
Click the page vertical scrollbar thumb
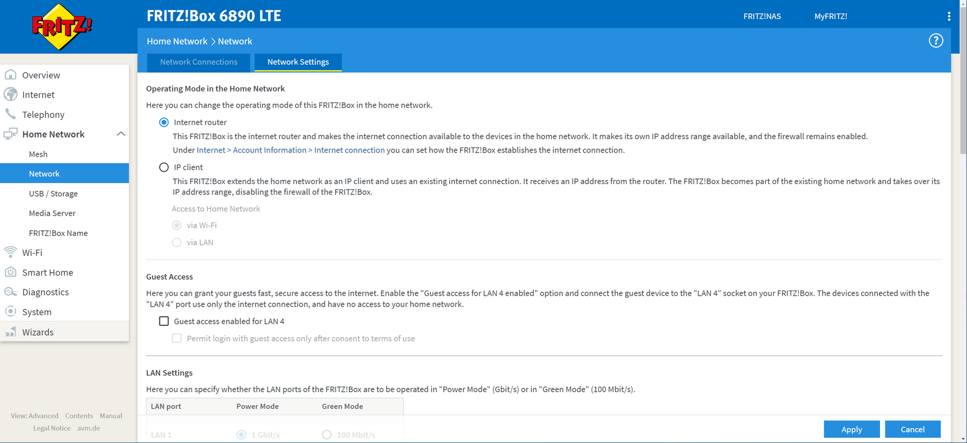click(963, 81)
